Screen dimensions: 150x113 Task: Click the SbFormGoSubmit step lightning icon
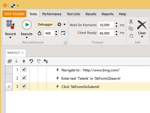58,87
